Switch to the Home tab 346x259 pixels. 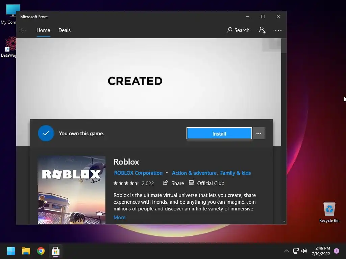pyautogui.click(x=43, y=30)
